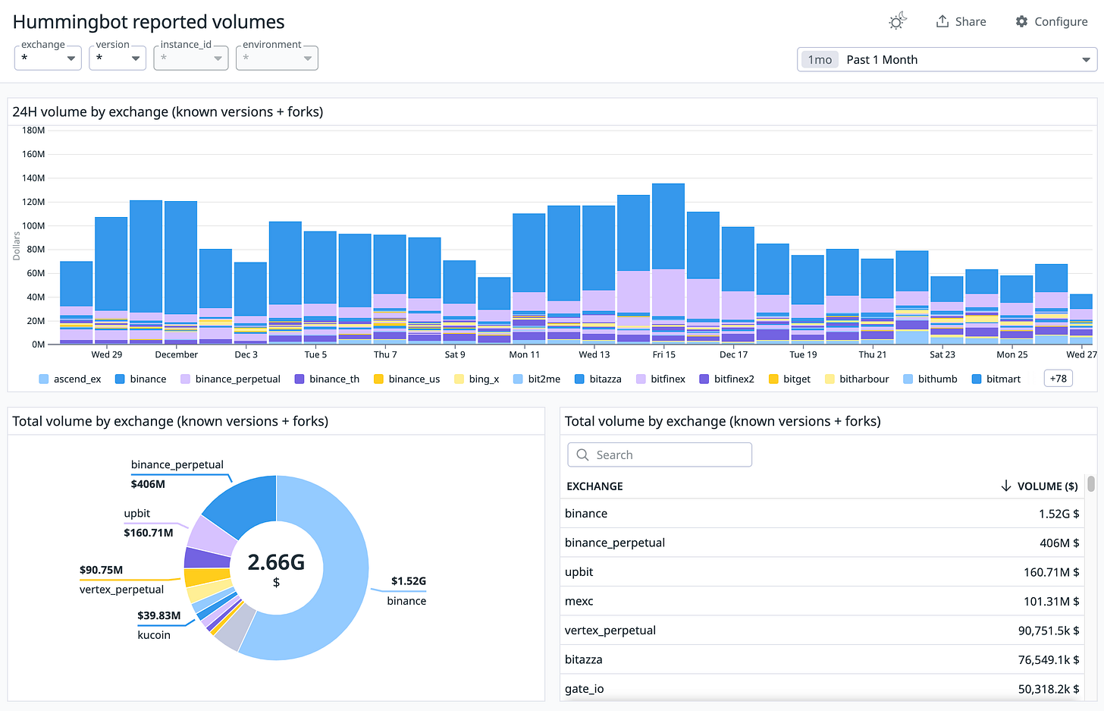Click the Share upload icon
This screenshot has height=711, width=1104.
942,21
